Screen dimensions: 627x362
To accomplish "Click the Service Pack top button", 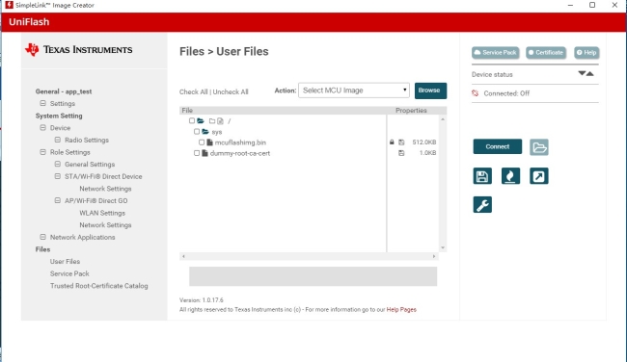I will click(495, 53).
